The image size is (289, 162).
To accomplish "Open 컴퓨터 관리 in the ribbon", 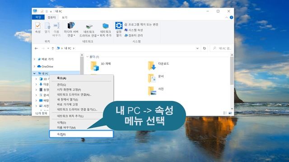I will [134, 35].
